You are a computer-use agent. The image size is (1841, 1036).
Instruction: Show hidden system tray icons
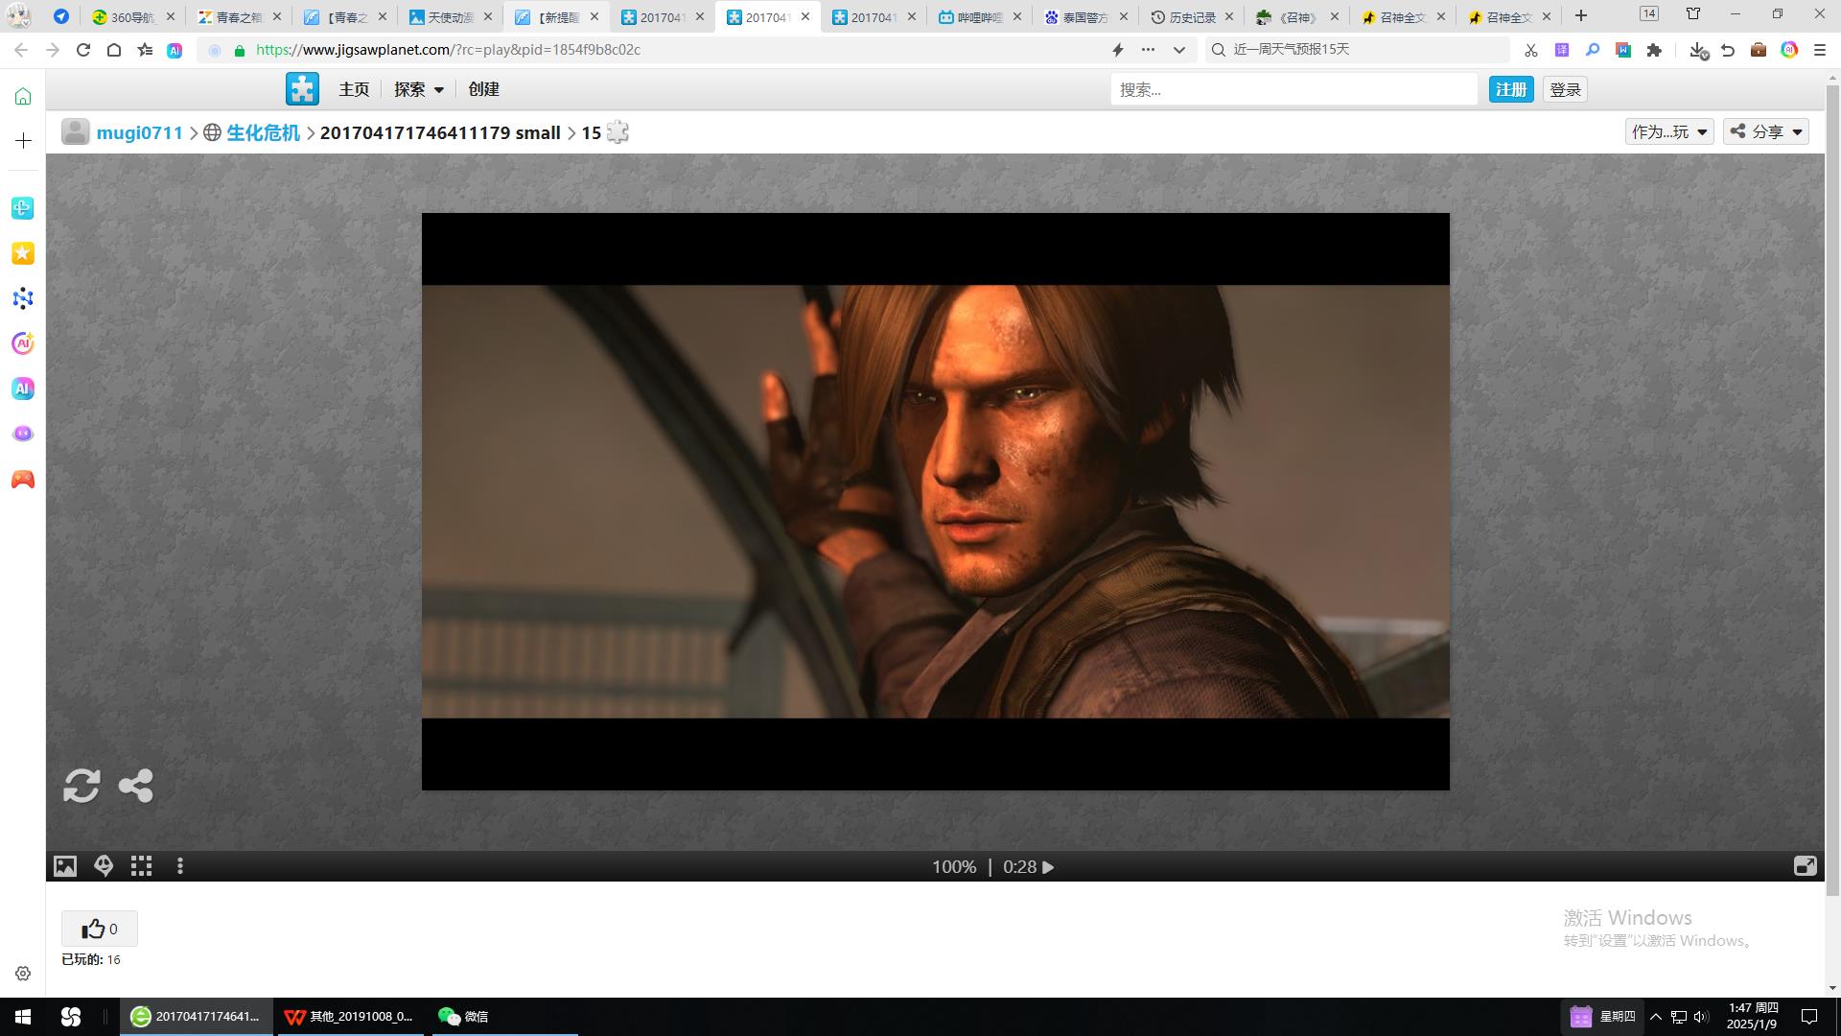click(1656, 1017)
